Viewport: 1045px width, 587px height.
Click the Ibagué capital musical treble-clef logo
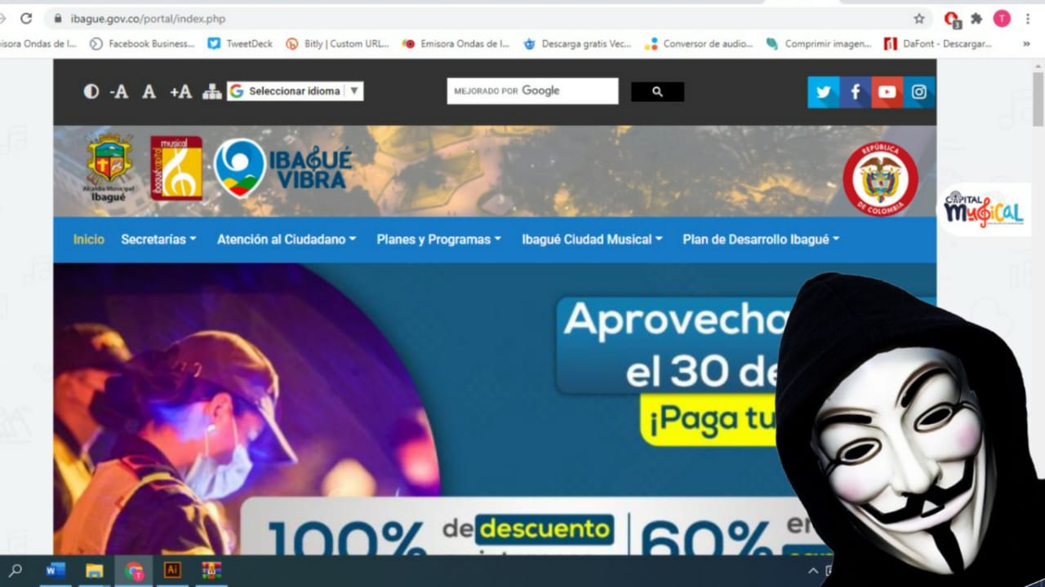[x=176, y=167]
